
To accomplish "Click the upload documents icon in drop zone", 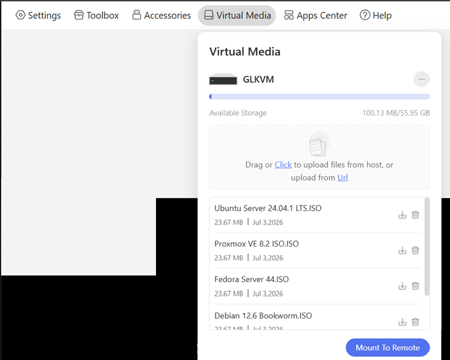I will tap(319, 144).
